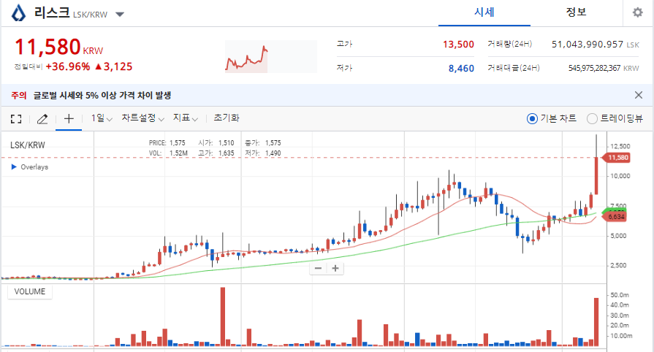654x352 pixels.
Task: Open the 지표 indicators dropdown
Action: (185, 118)
